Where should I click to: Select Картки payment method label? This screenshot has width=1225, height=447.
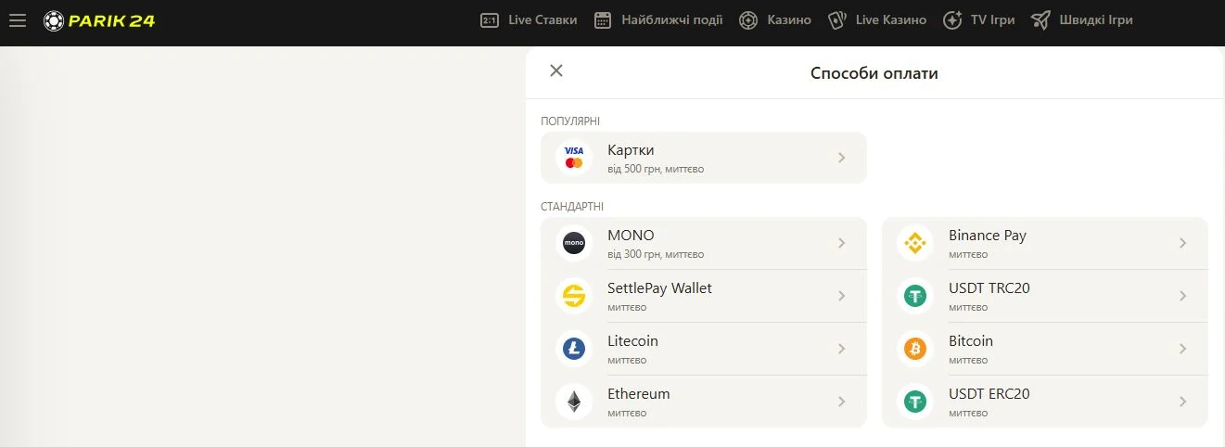click(632, 150)
